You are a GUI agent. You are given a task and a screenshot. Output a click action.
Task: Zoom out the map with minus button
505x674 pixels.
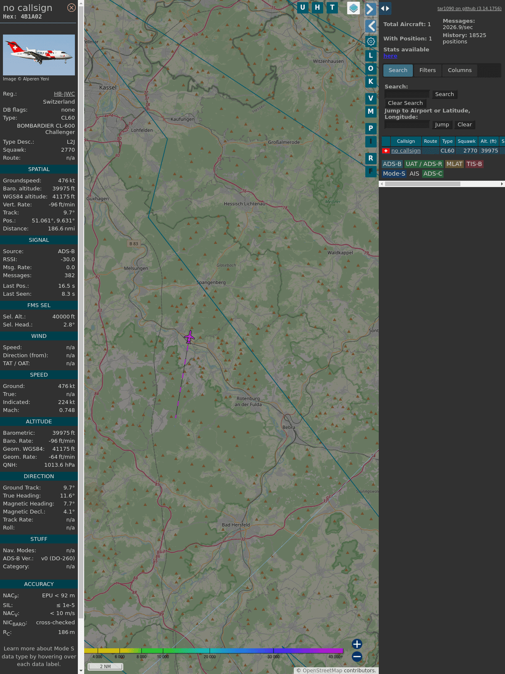tap(357, 656)
